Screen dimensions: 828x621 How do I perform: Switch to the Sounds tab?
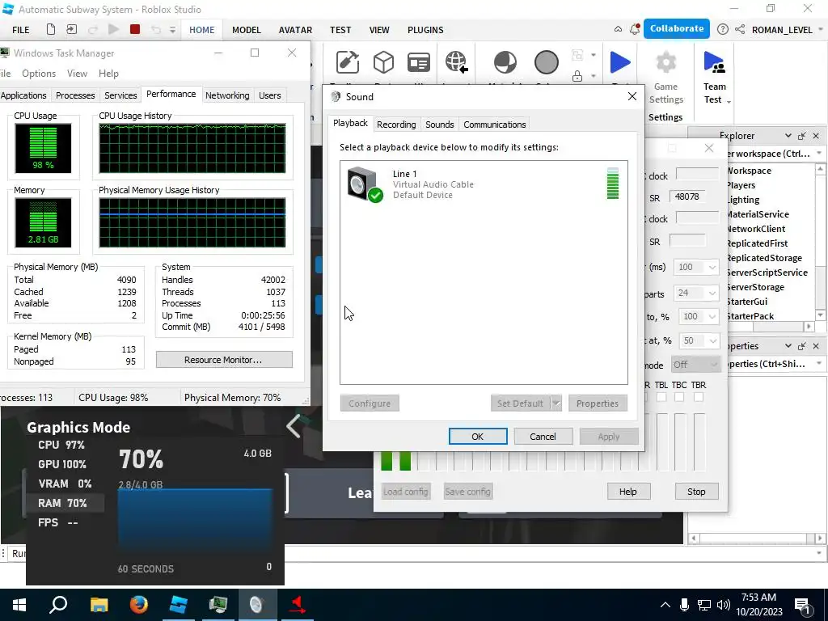click(439, 124)
